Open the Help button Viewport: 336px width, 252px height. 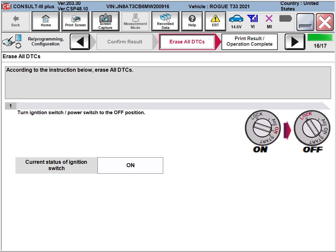coord(192,21)
